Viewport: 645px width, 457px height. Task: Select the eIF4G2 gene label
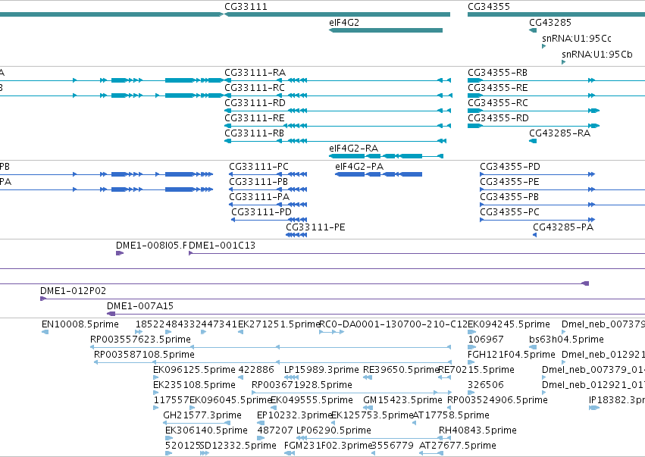pyautogui.click(x=344, y=23)
